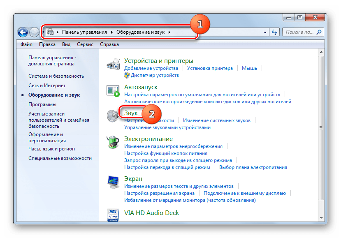
Task: Click the vertical scrollbar thumb
Action: 321,128
